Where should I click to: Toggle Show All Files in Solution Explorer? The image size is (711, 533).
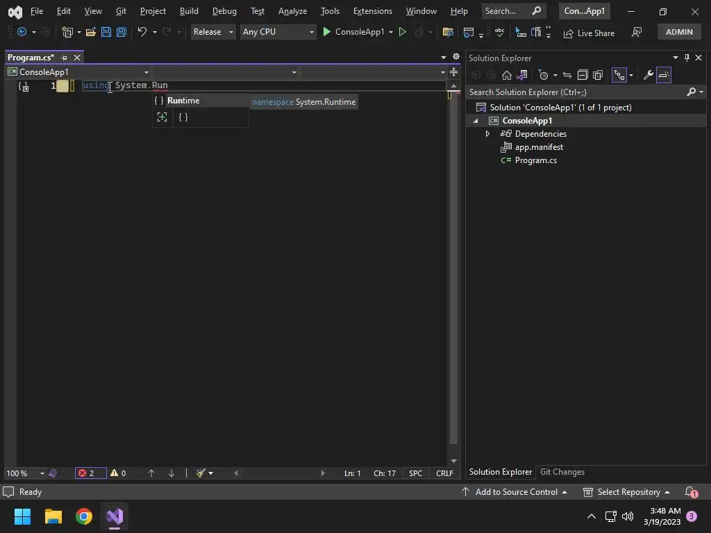tap(598, 75)
